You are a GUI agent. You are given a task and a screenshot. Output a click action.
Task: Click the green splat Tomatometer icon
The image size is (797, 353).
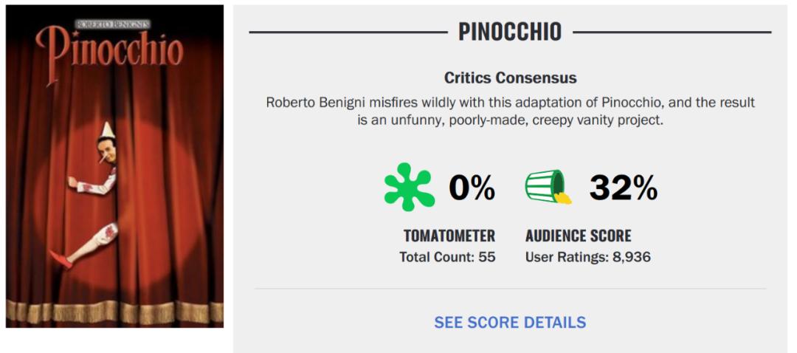(x=409, y=188)
